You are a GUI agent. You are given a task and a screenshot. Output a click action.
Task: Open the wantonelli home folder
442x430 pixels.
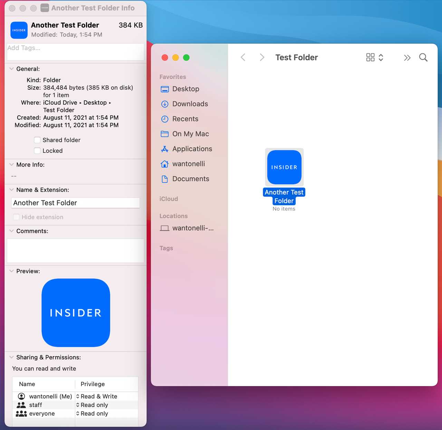pyautogui.click(x=189, y=164)
